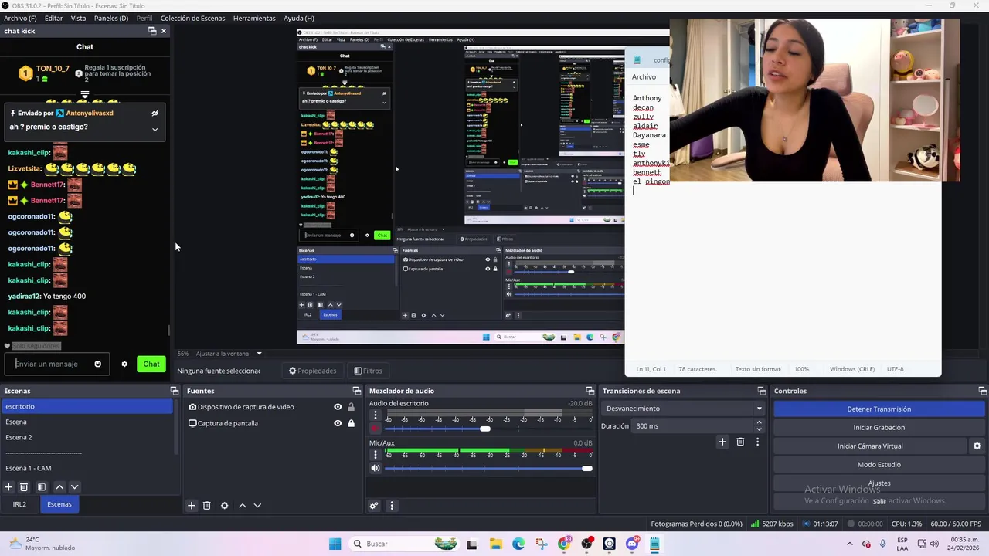Open the Vista menu
This screenshot has width=989, height=556.
pos(79,18)
